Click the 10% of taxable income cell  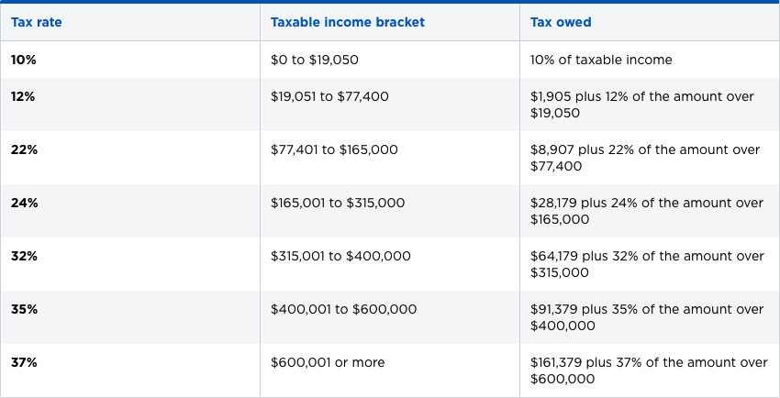pyautogui.click(x=601, y=60)
